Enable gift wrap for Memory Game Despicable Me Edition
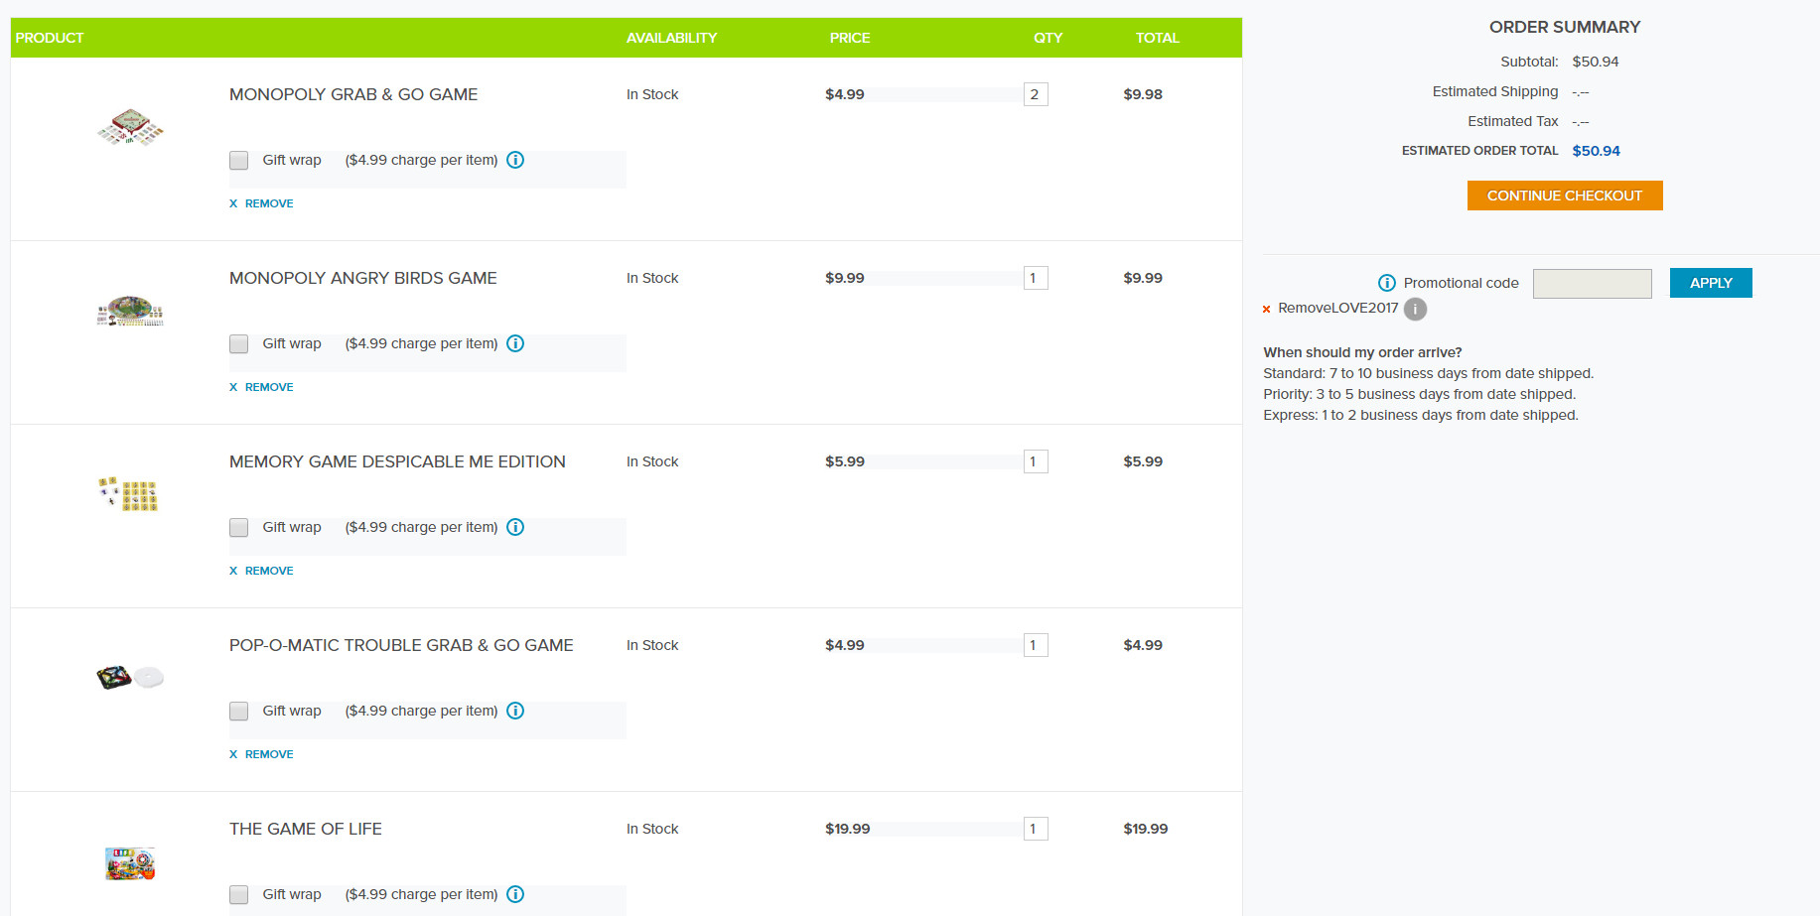 [x=239, y=527]
